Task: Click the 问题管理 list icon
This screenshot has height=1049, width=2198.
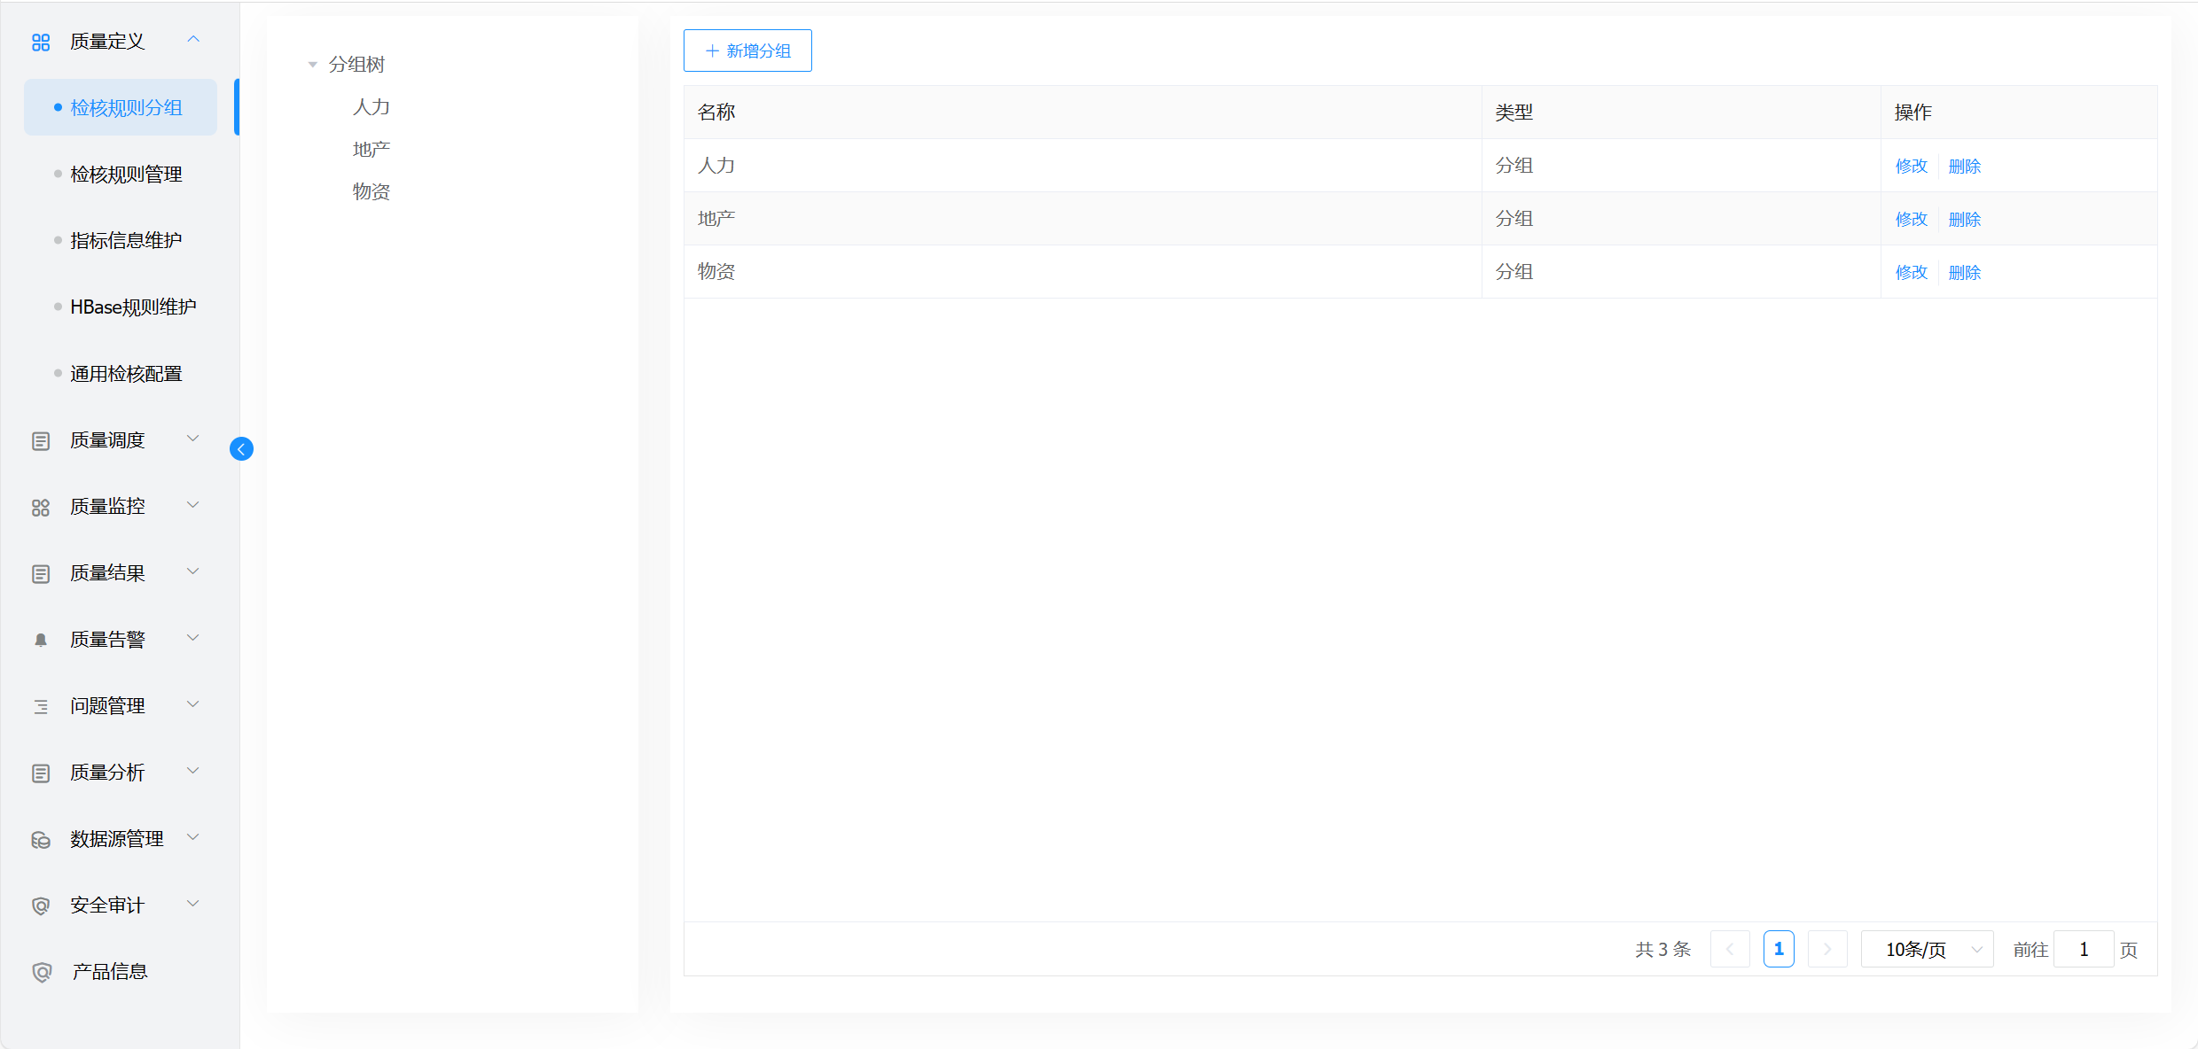Action: [x=41, y=707]
